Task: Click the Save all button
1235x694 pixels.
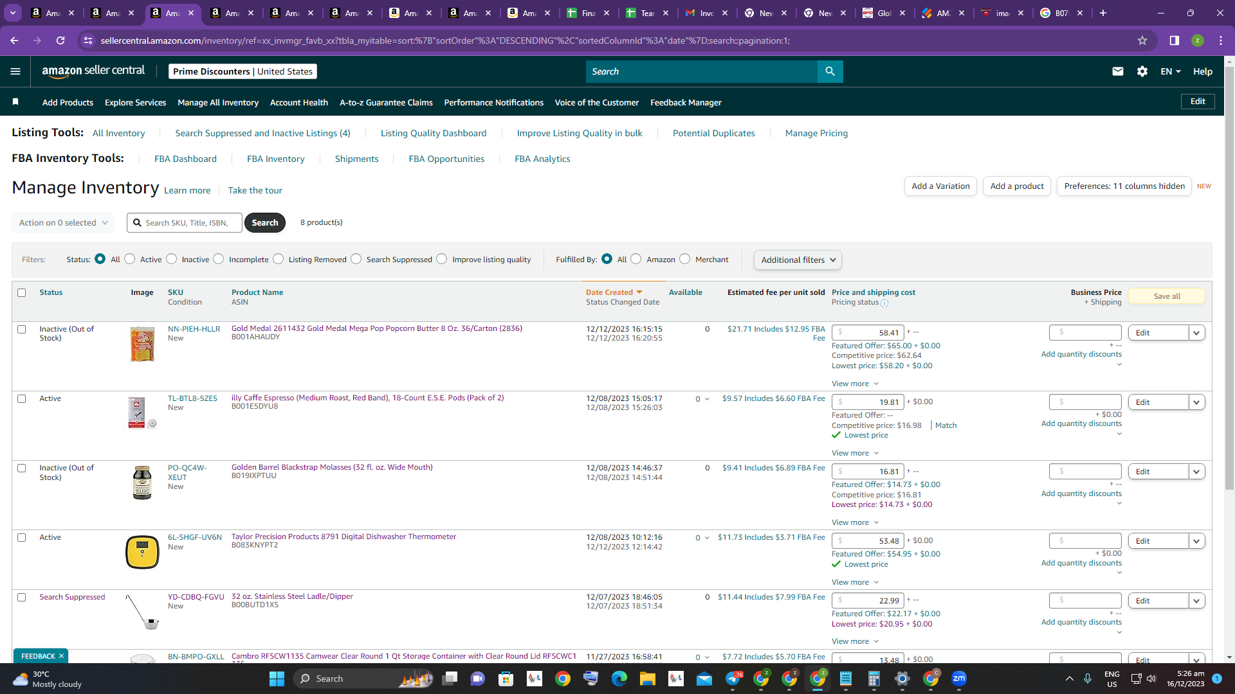Action: (x=1167, y=296)
